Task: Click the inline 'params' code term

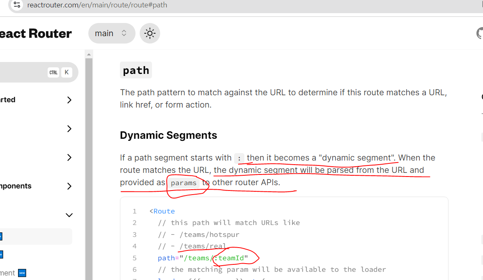Action: pyautogui.click(x=184, y=183)
